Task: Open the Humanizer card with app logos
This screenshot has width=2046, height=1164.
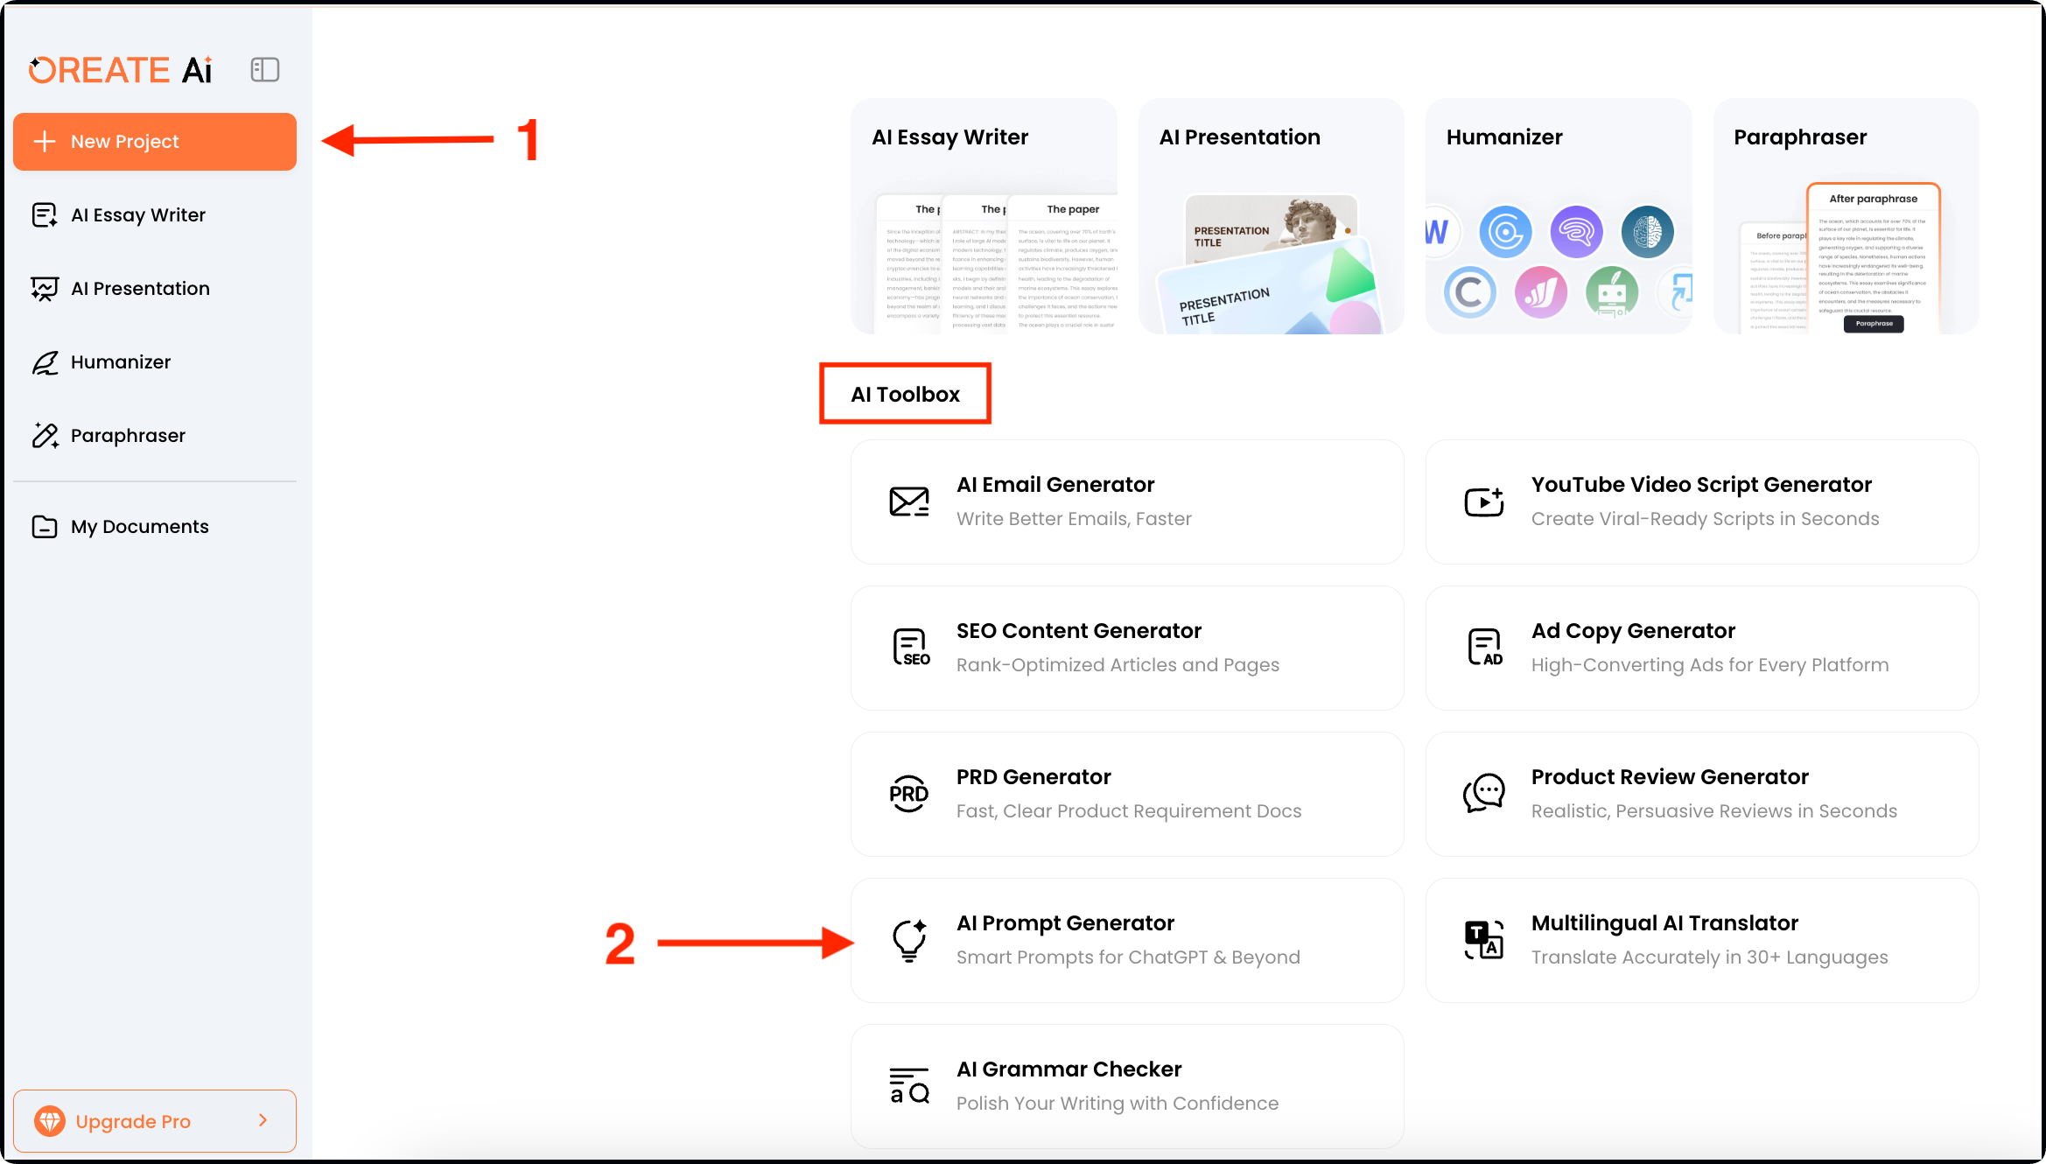Action: tap(1558, 217)
